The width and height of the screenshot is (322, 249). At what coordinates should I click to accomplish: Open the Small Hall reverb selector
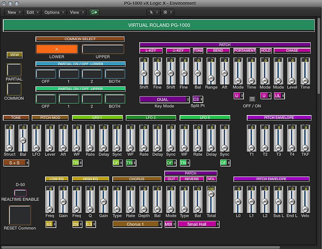198,224
